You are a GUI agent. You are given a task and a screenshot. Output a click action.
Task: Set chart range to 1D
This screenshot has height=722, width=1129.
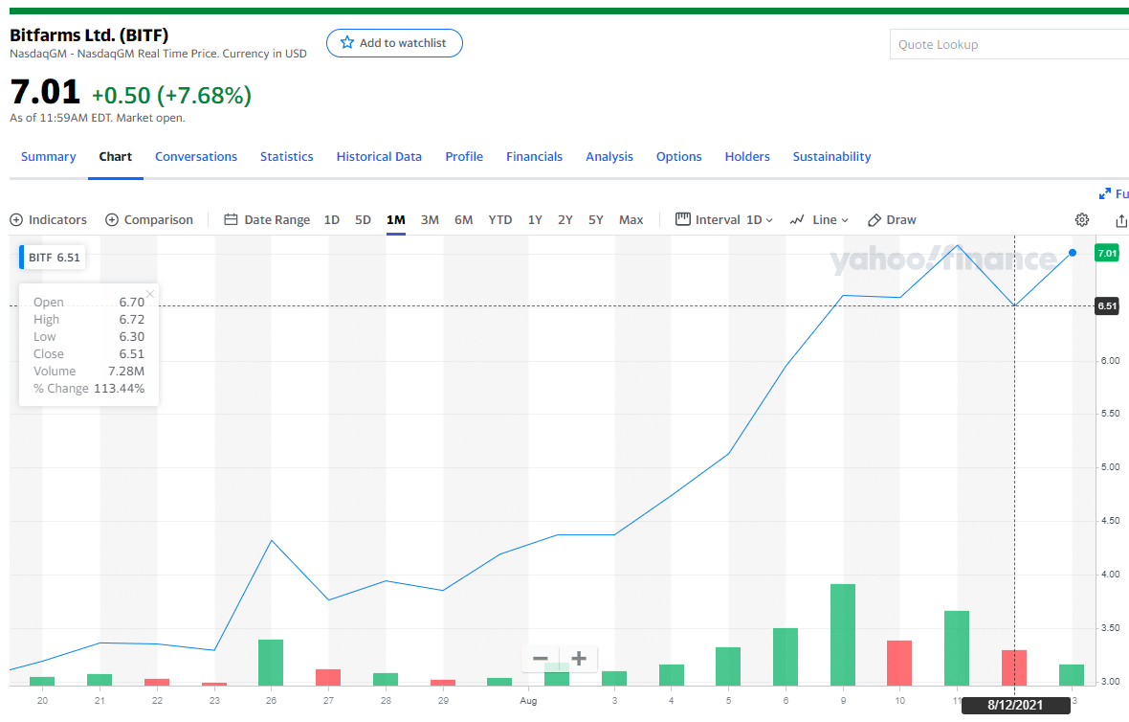[x=331, y=220]
